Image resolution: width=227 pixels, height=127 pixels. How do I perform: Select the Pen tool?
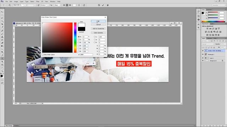pyautogui.click(x=2, y=55)
